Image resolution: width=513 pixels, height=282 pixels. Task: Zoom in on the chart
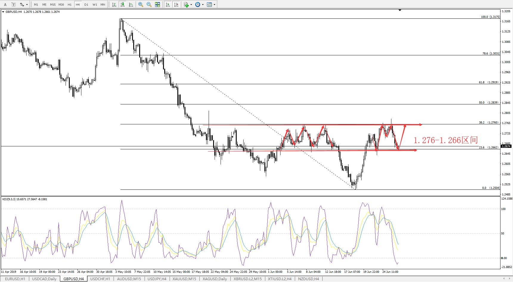141,4
